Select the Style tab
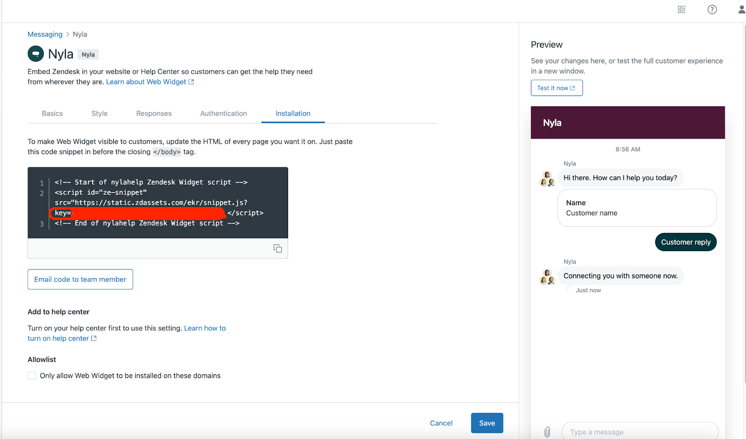 click(x=99, y=113)
